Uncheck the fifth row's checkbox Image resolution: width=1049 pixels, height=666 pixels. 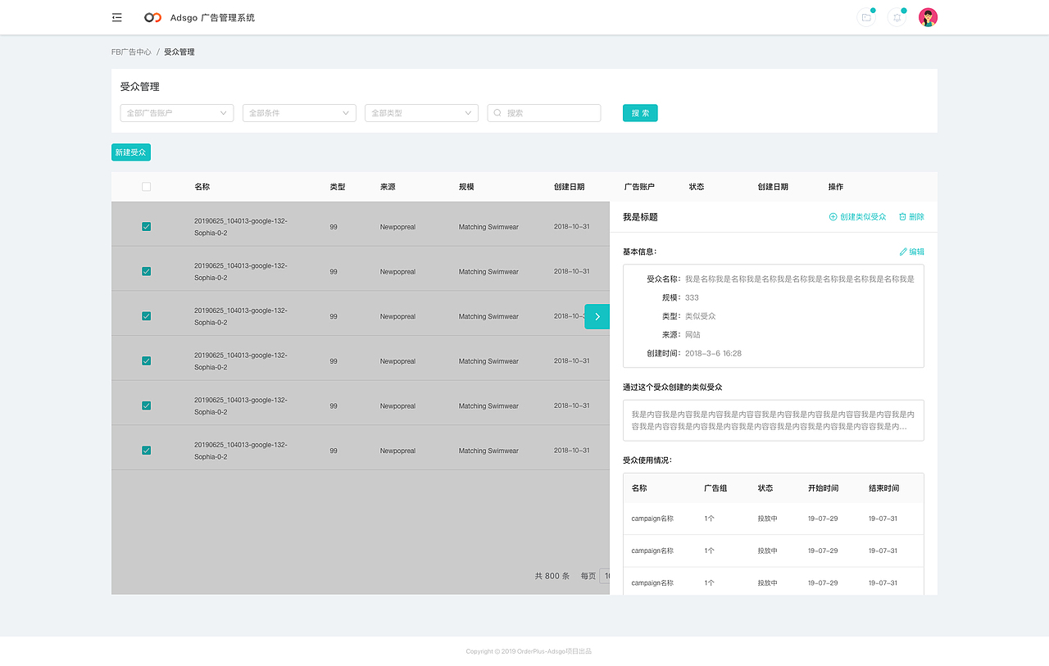coord(146,405)
